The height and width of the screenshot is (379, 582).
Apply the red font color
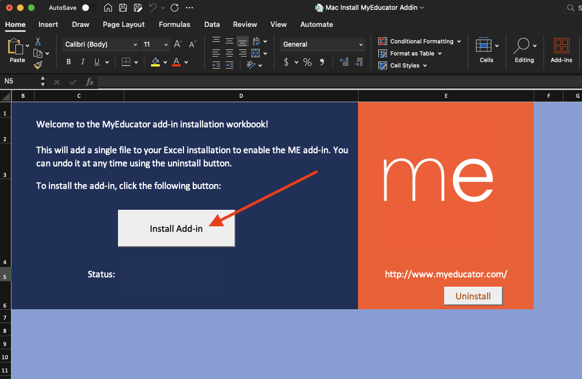pyautogui.click(x=176, y=62)
